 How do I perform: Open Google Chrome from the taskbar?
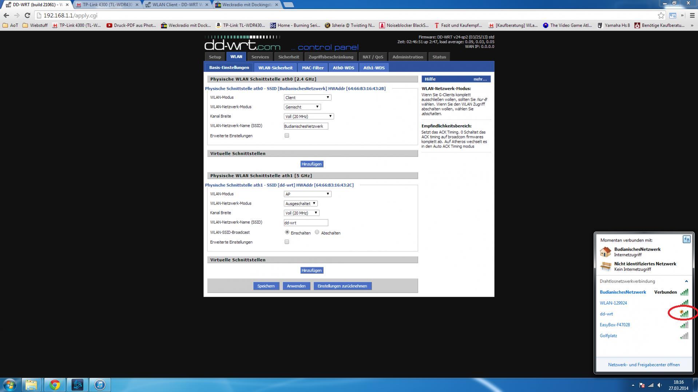[55, 384]
